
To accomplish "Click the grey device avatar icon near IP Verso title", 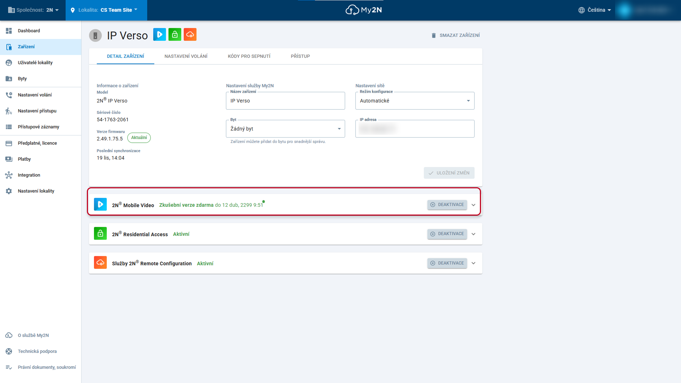I will [x=95, y=35].
